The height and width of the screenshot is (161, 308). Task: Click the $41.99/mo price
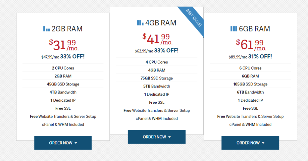[x=158, y=39]
